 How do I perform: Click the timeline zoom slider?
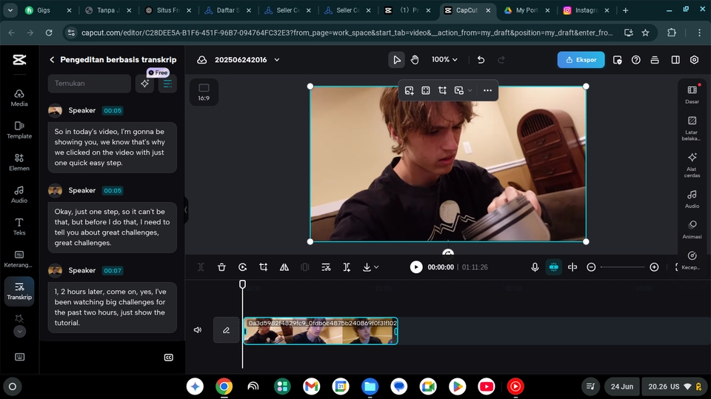[622, 267]
